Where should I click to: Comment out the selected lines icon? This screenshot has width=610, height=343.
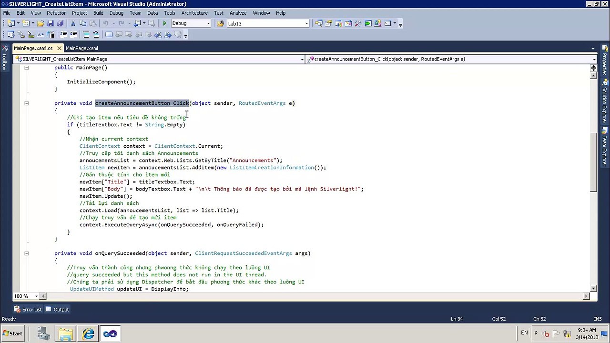click(x=86, y=34)
